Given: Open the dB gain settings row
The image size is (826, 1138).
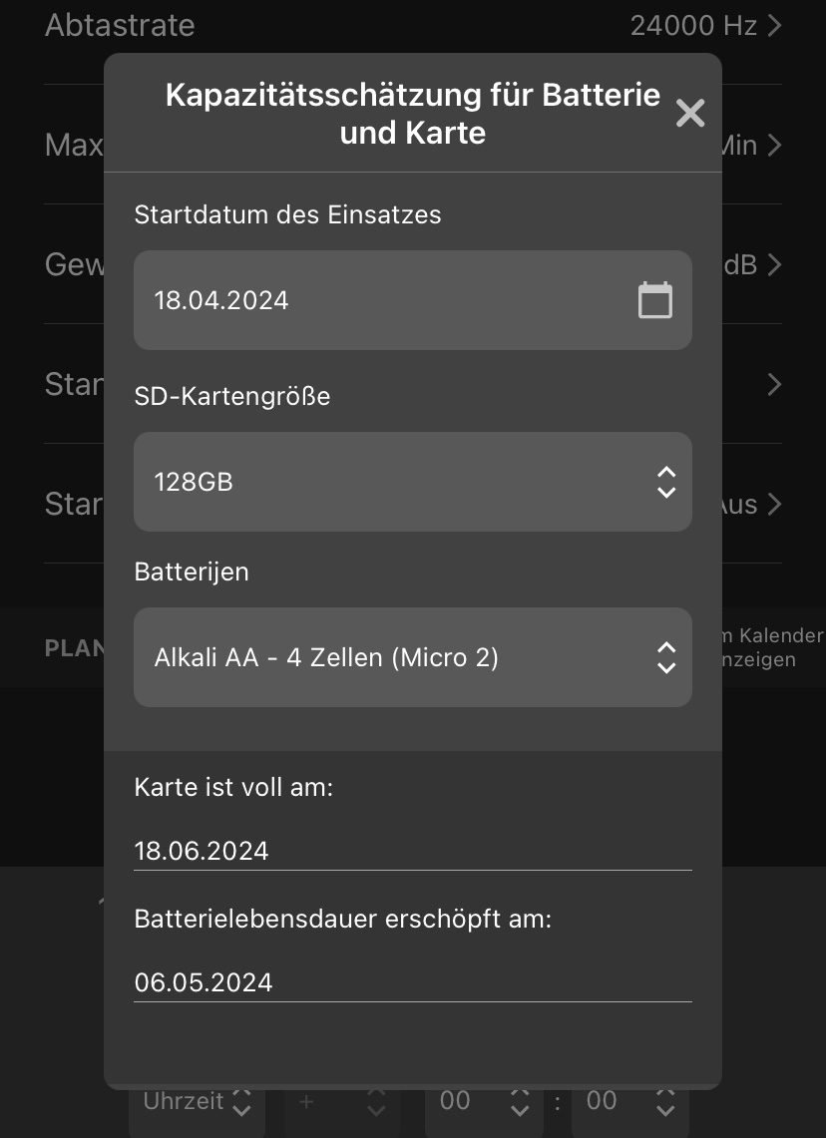Looking at the screenshot, I should 774,264.
